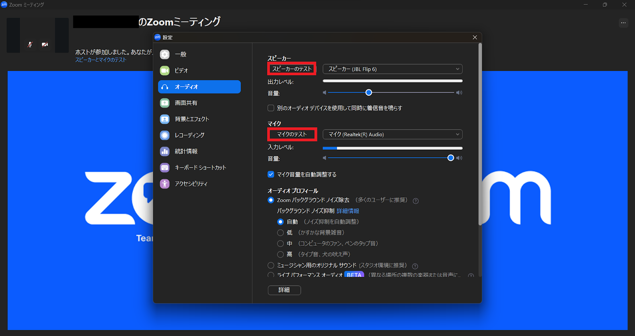
Task: Click the help icon beside musician original sound
Action: click(x=415, y=266)
